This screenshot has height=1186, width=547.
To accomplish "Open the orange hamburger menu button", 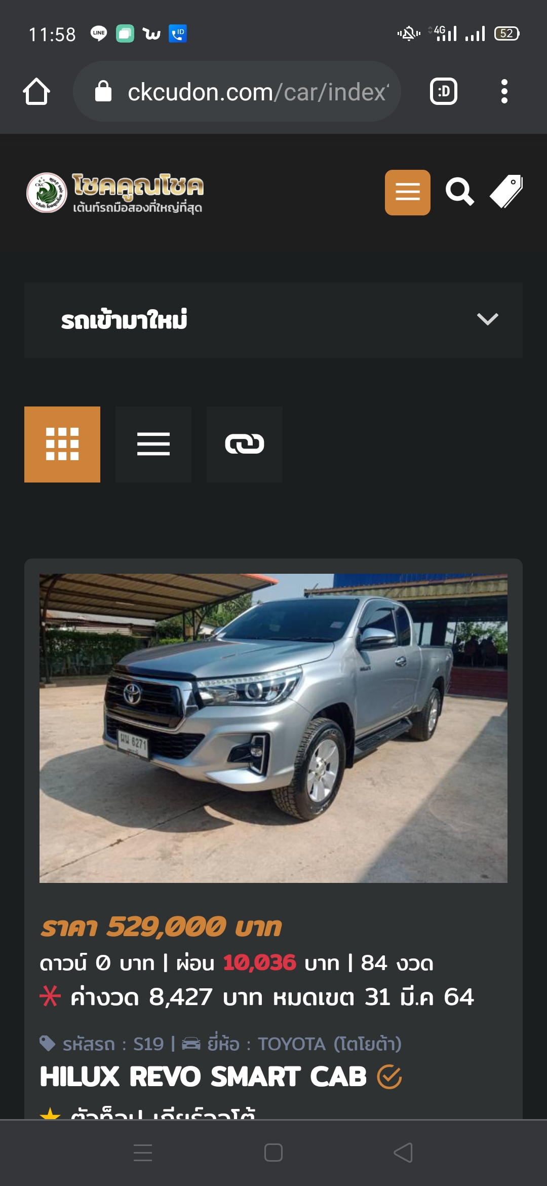I will coord(407,193).
